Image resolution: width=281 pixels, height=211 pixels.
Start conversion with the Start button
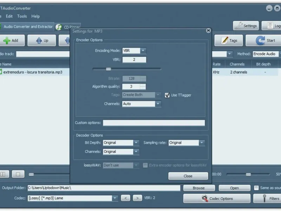tap(263, 40)
